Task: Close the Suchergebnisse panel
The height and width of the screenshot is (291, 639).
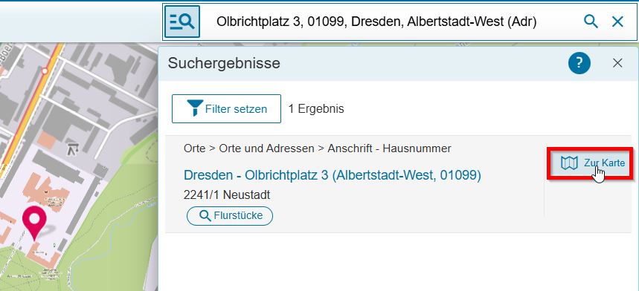Action: coord(617,63)
